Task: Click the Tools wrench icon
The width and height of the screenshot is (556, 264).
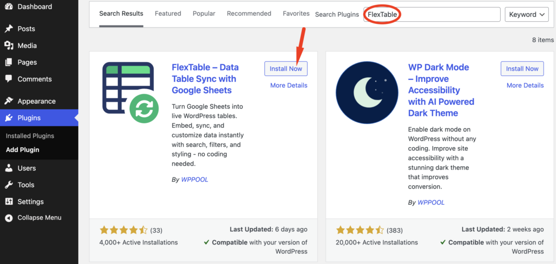Action: pos(9,185)
